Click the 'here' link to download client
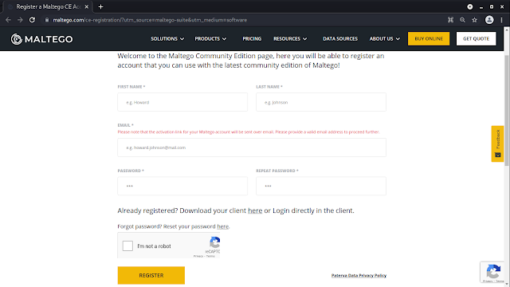510x287 pixels. coord(255,210)
